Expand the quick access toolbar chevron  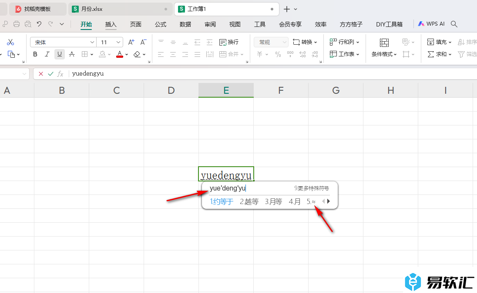pos(62,24)
